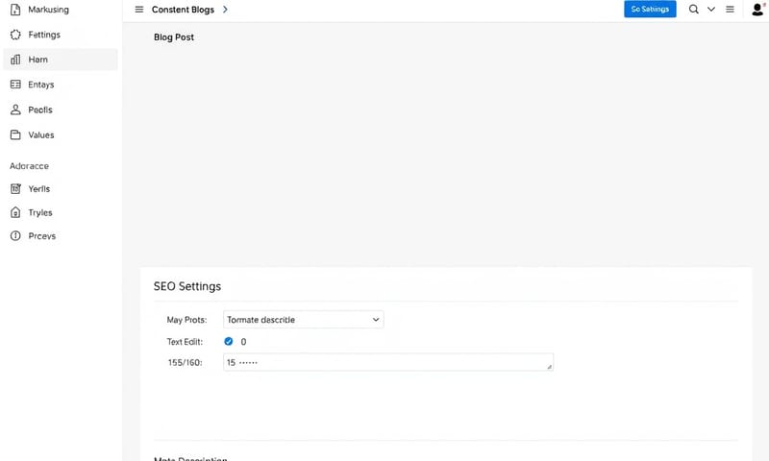
Task: Click the Entays list icon
Action: 14,85
